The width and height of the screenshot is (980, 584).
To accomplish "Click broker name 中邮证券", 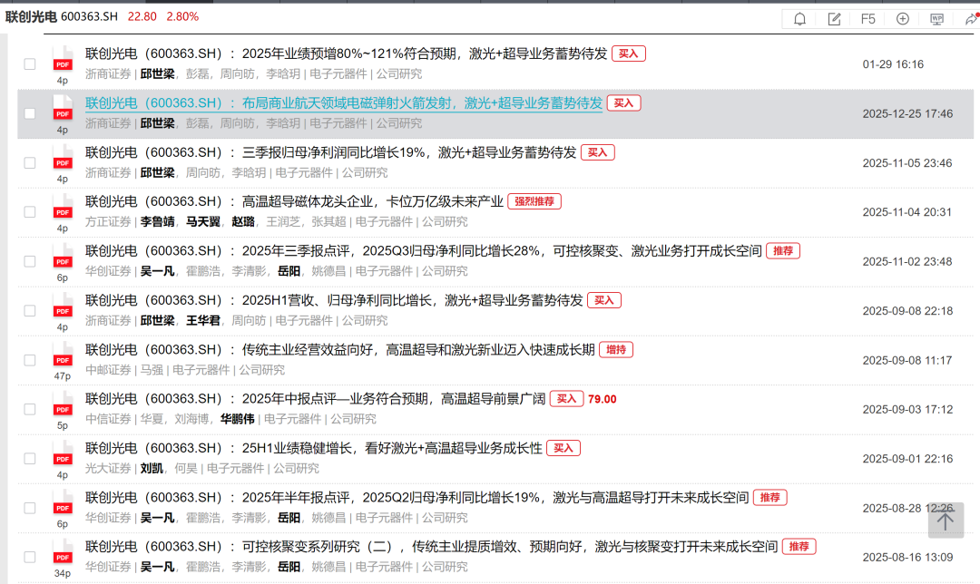I will pyautogui.click(x=108, y=370).
